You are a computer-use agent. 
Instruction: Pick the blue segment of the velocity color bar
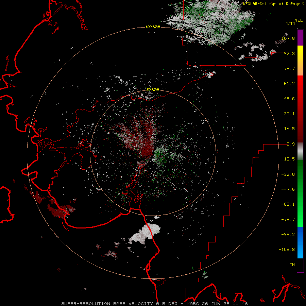tap(300, 242)
